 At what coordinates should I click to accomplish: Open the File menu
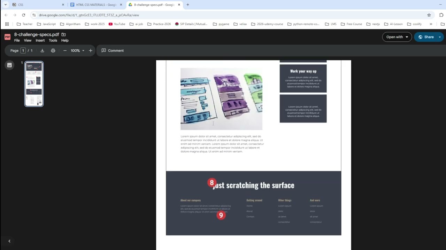17,40
